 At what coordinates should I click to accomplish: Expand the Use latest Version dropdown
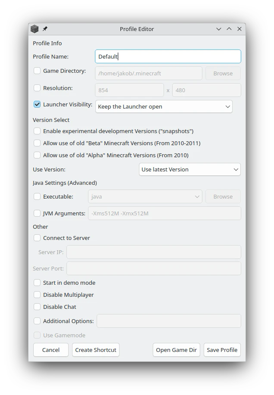pos(190,169)
